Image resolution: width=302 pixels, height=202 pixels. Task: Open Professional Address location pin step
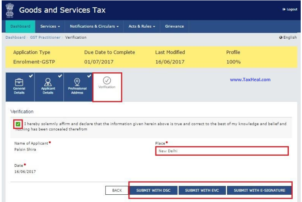[77, 87]
